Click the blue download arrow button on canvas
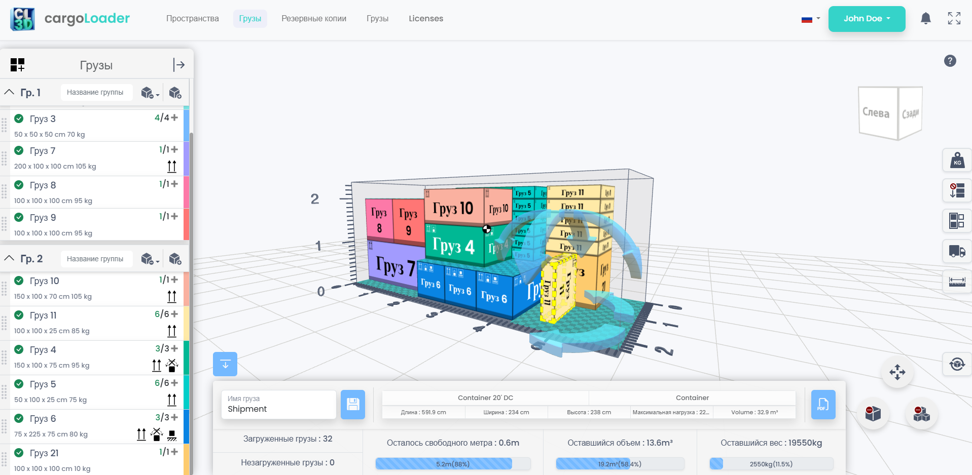972x475 pixels. (x=225, y=364)
